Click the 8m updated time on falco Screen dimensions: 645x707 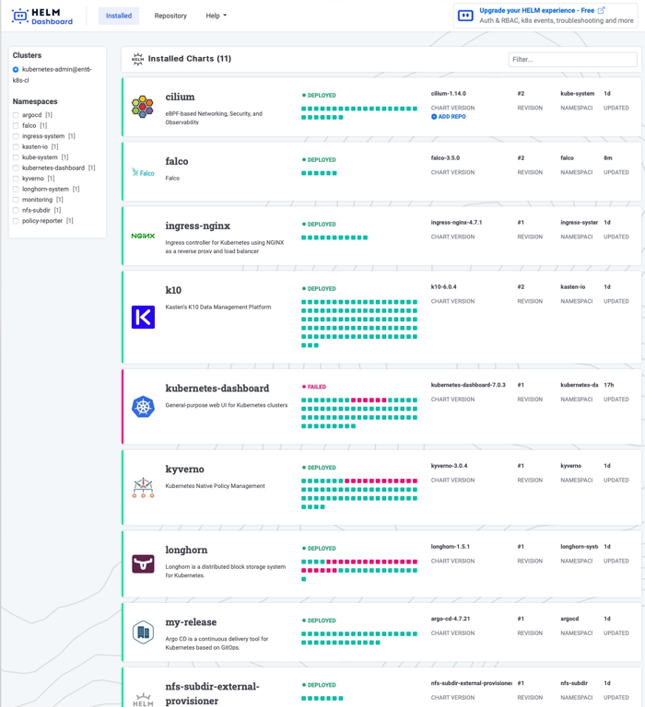(x=608, y=158)
